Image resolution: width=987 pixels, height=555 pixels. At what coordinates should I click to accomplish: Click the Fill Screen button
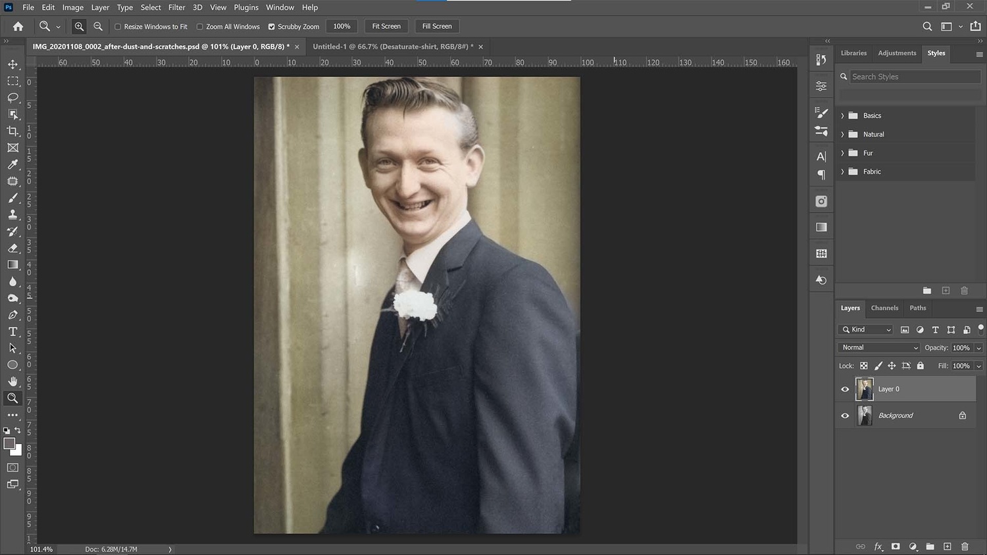pyautogui.click(x=436, y=26)
